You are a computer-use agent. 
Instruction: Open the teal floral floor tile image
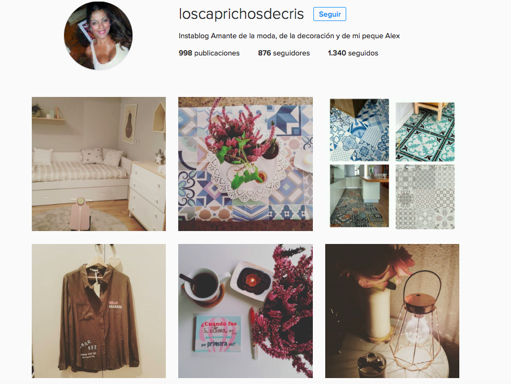point(425,132)
